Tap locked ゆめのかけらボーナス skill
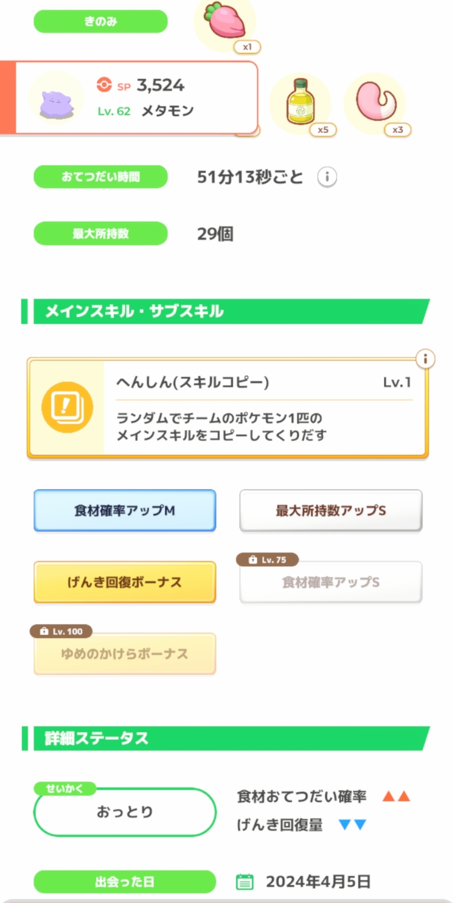The height and width of the screenshot is (903, 455). tap(125, 654)
